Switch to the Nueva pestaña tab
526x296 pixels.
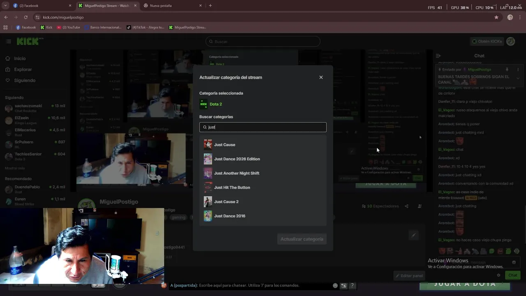tap(173, 6)
